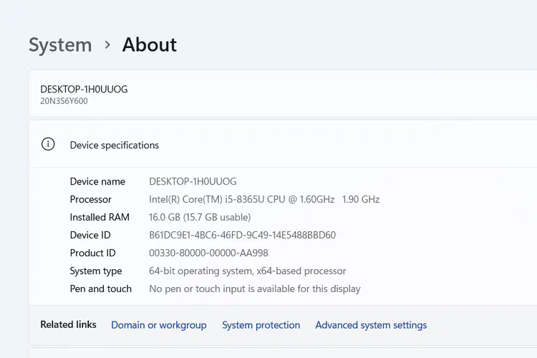Open Advanced system settings link

click(371, 325)
